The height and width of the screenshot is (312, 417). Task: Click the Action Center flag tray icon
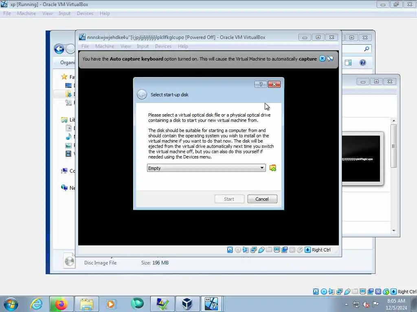pos(375,304)
